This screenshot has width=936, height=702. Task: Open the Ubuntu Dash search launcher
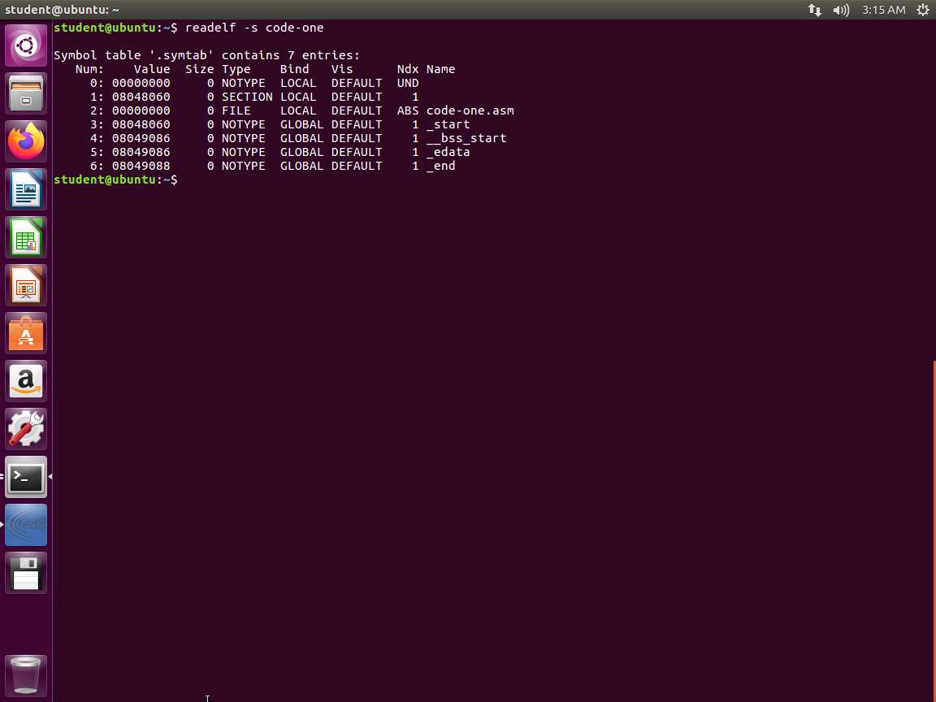pos(26,45)
